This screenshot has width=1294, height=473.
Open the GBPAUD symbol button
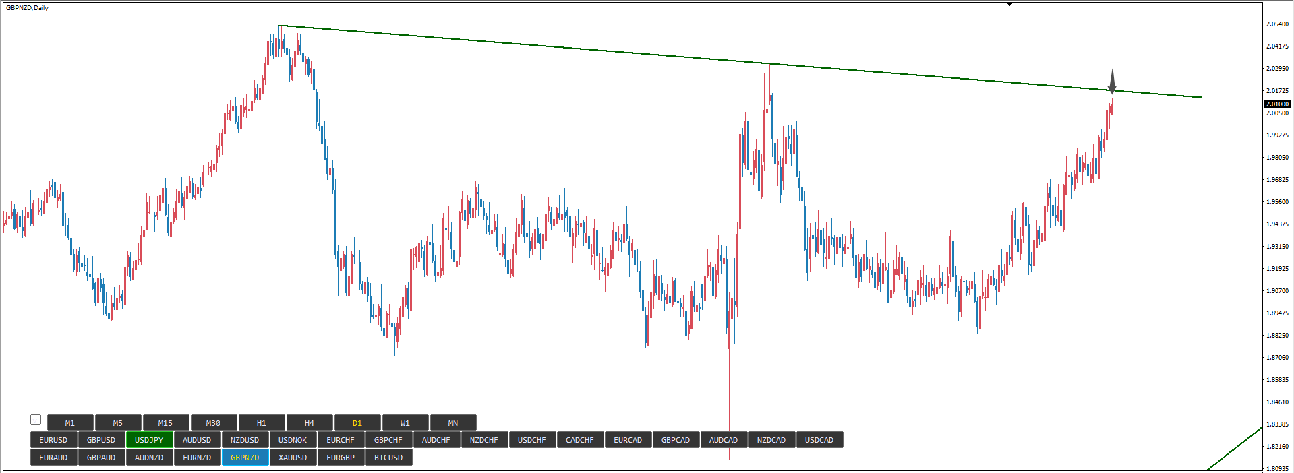tap(102, 458)
